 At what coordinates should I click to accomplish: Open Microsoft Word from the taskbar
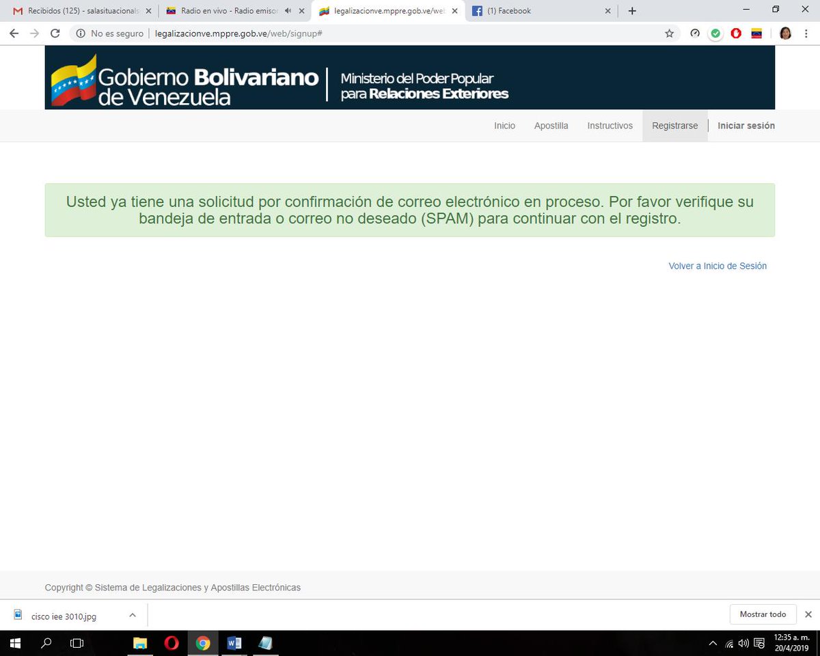[234, 643]
